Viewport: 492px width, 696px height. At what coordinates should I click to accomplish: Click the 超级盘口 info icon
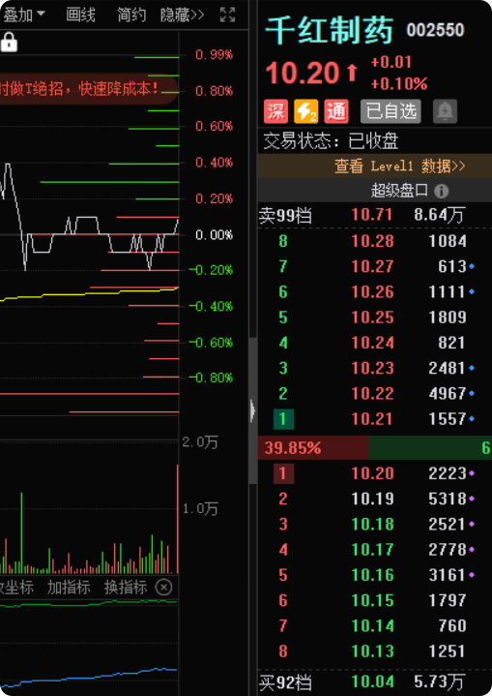(441, 192)
